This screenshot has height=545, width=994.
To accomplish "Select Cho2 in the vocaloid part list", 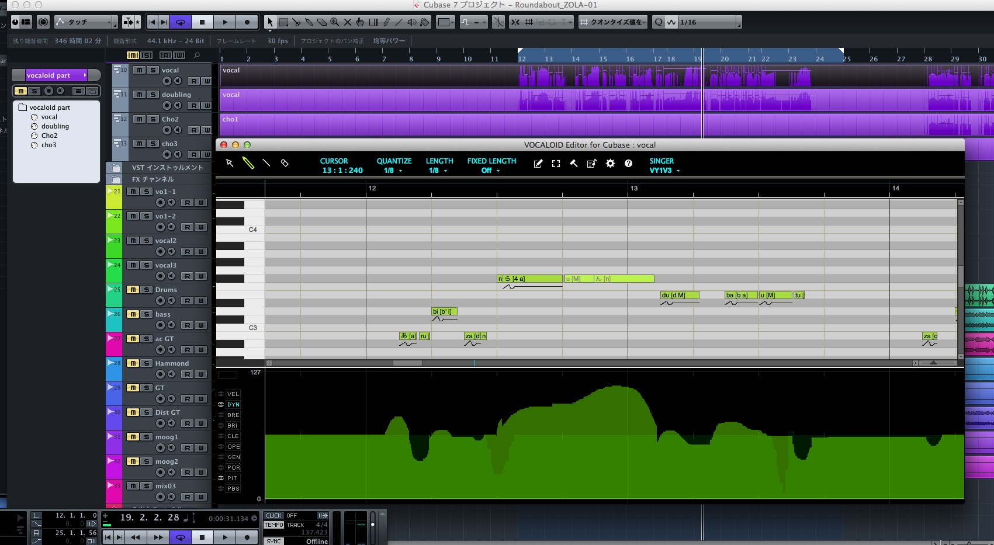I will 49,136.
